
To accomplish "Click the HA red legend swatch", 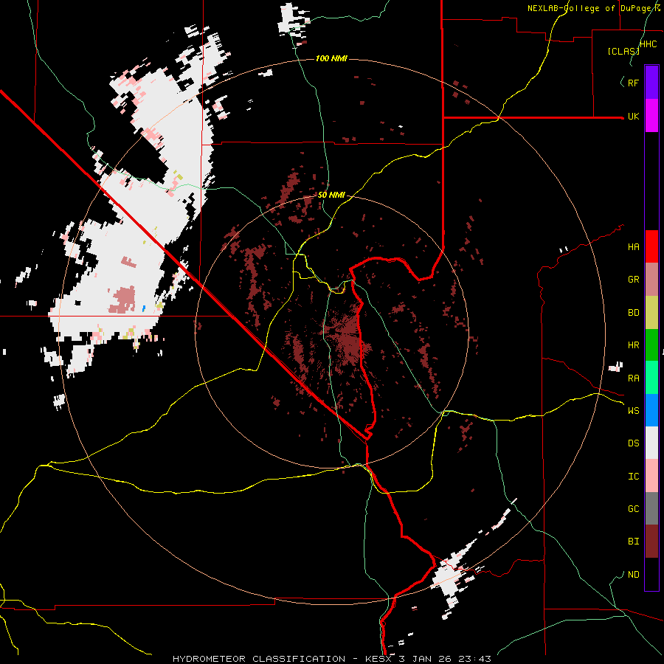I will pos(651,246).
